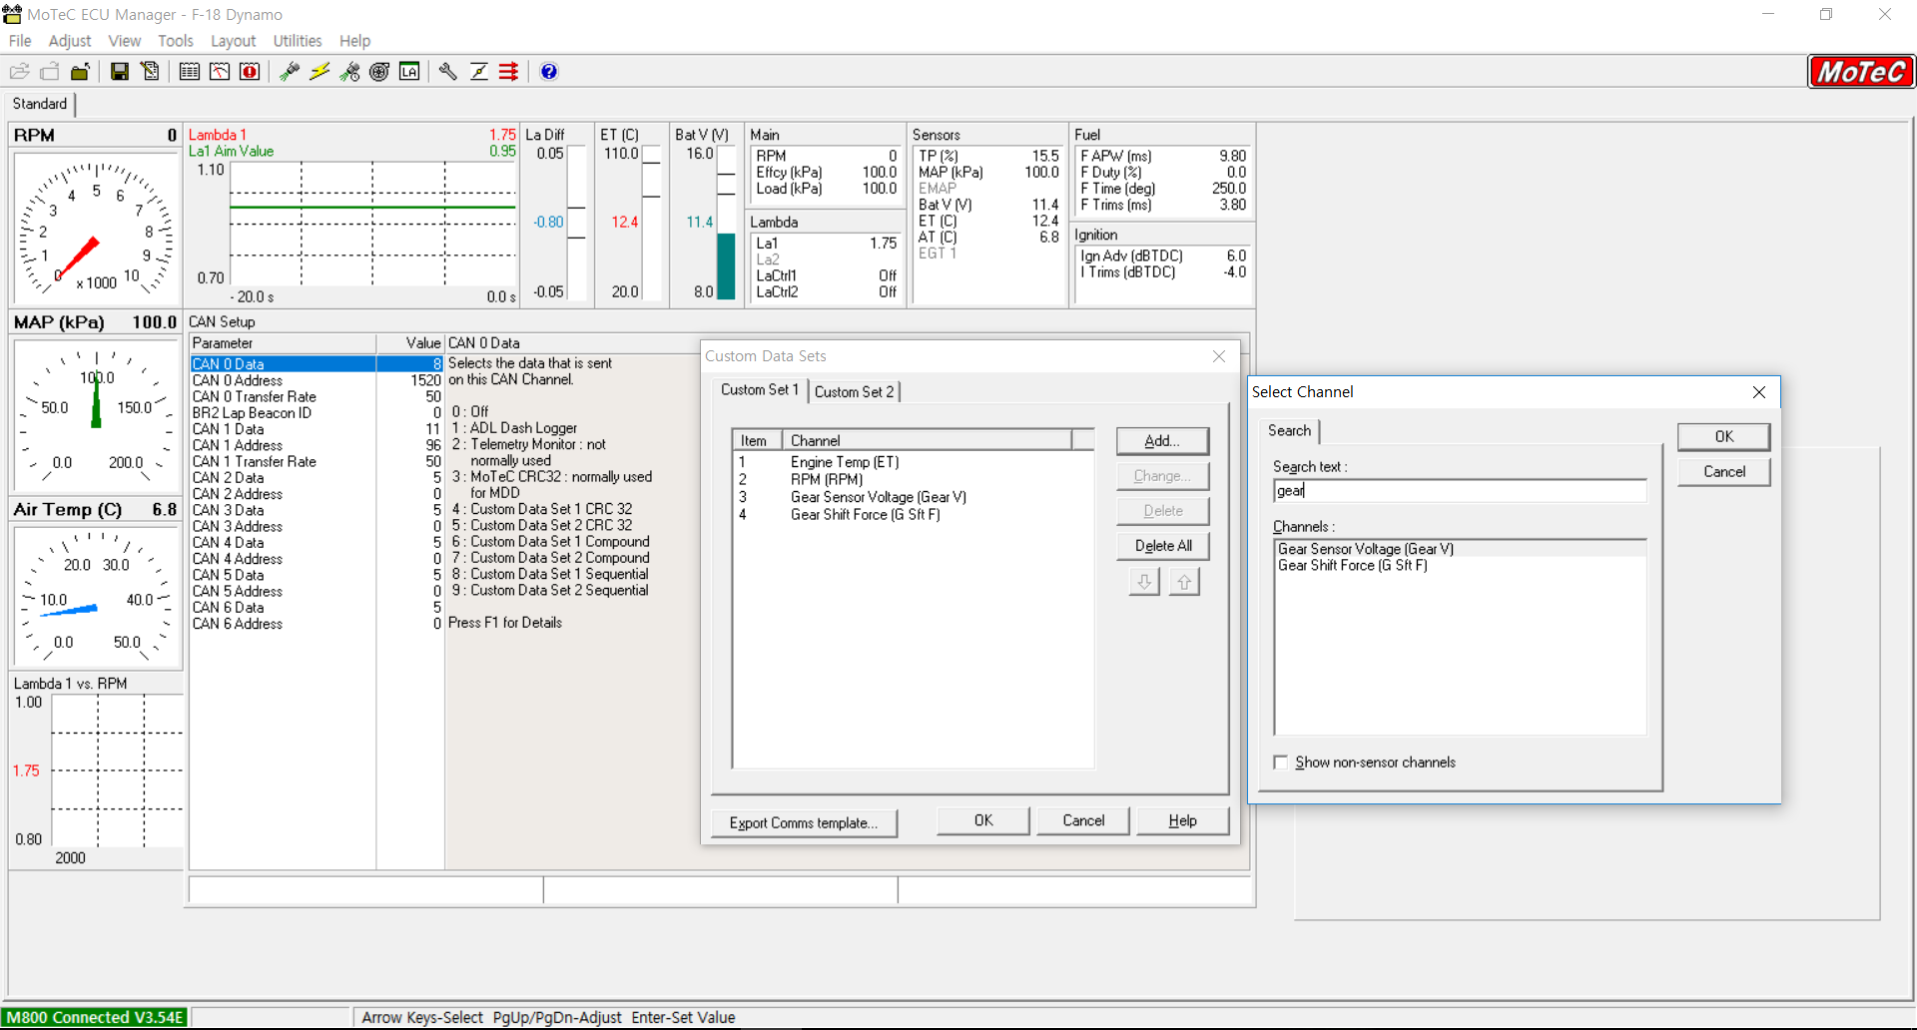The width and height of the screenshot is (1917, 1030).
Task: Click the turbo boost wheel icon
Action: [x=379, y=72]
